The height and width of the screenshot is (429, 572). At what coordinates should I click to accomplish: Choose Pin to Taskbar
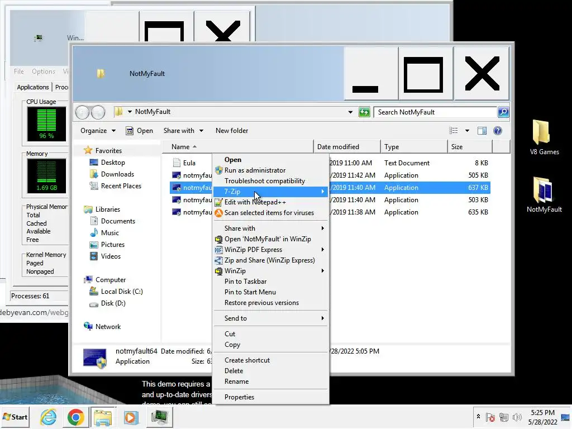point(270,282)
